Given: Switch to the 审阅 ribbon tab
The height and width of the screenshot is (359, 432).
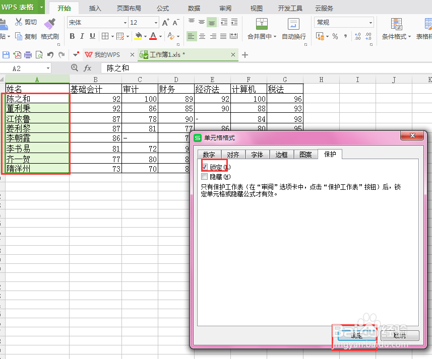Looking at the screenshot, I should pos(225,8).
